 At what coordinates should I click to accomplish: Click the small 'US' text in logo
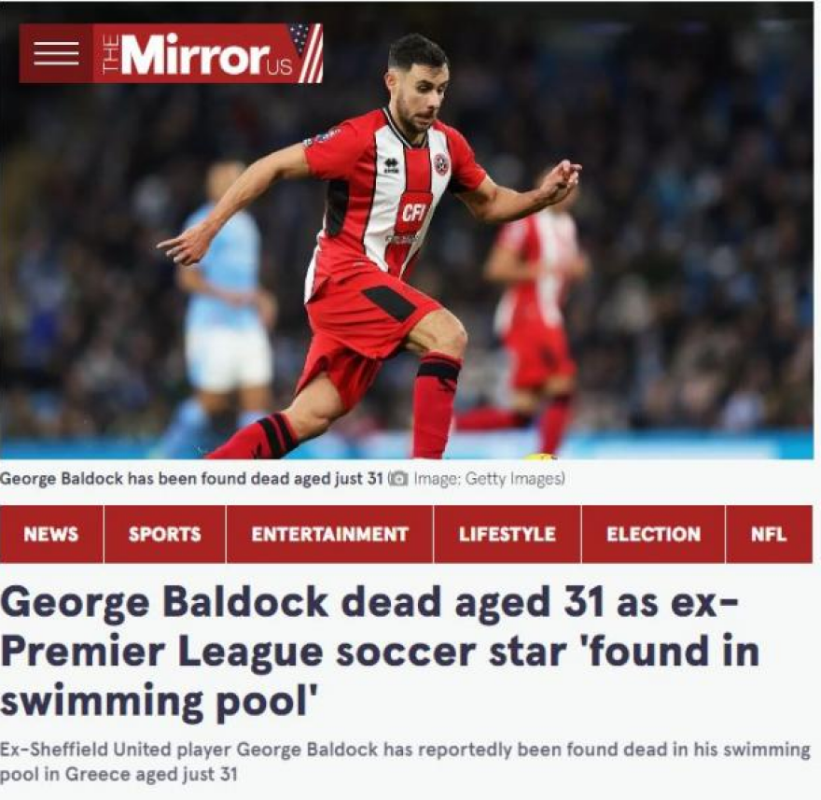279,66
